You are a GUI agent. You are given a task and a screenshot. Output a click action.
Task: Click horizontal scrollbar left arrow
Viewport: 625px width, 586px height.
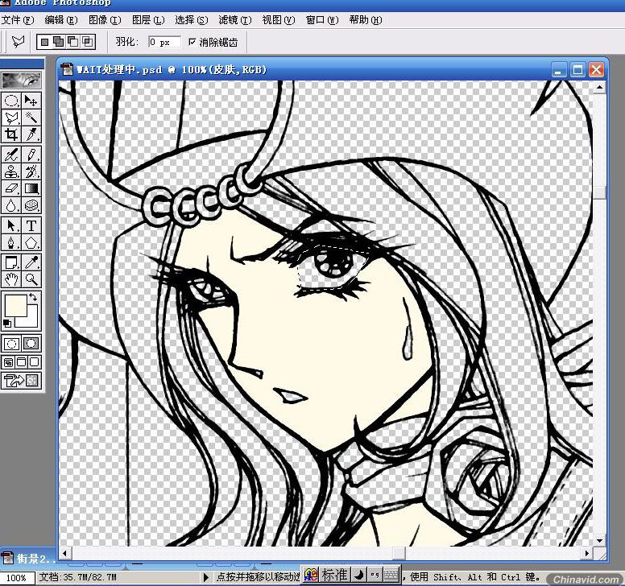coord(64,553)
